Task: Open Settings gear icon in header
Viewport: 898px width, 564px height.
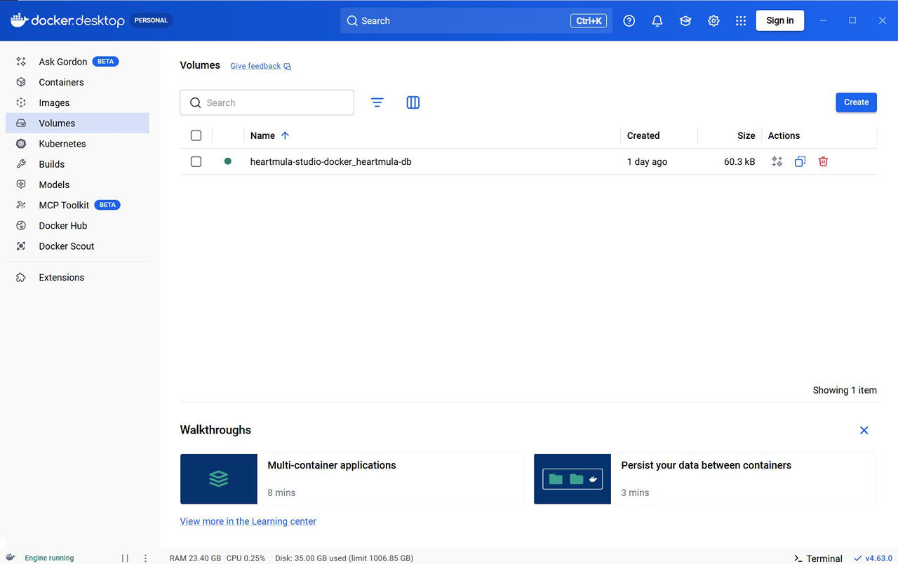Action: click(713, 21)
